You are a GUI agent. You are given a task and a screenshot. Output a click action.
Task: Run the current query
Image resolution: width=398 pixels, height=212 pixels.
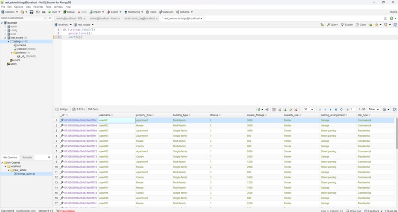click(x=53, y=12)
